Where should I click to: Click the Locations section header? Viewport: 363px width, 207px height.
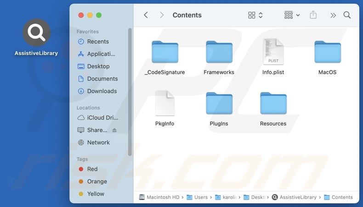pyautogui.click(x=88, y=108)
